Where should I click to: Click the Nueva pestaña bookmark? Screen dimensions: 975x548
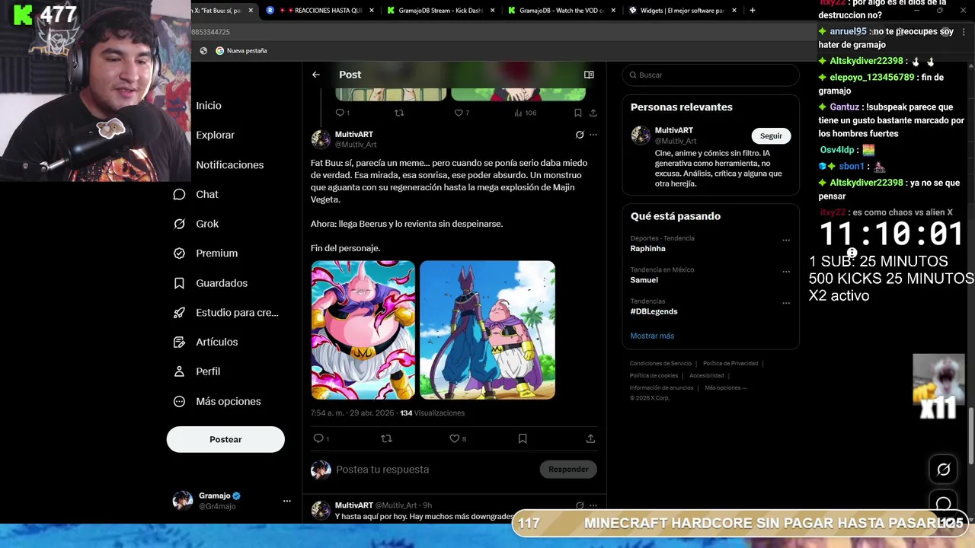click(241, 51)
